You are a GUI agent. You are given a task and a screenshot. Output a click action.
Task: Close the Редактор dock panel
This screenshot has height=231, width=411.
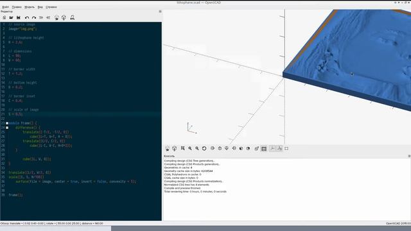[160, 12]
